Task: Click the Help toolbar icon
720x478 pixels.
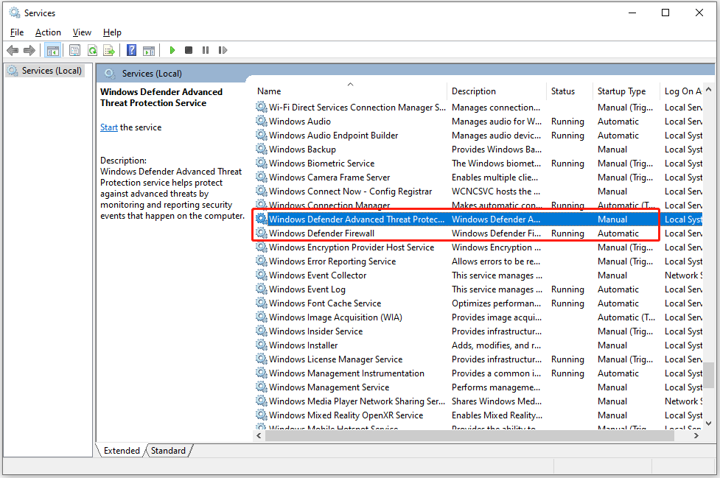Action: 131,49
